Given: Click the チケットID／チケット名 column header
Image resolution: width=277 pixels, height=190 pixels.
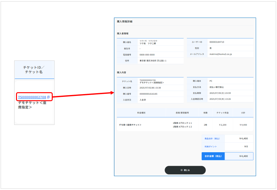Looking at the screenshot, I should click(x=35, y=70).
